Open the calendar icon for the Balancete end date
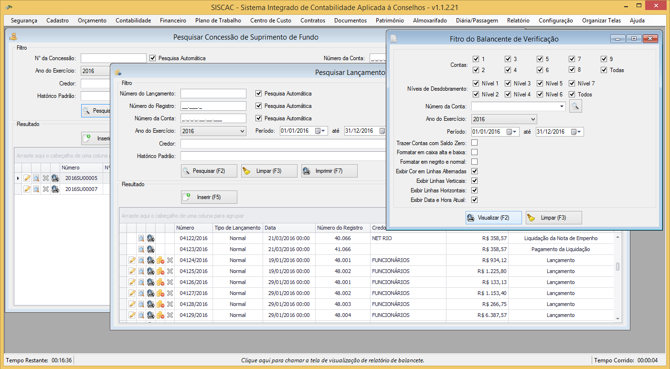 point(574,132)
